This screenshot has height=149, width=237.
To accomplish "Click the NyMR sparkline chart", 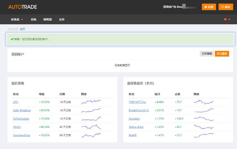I will click(204, 135).
